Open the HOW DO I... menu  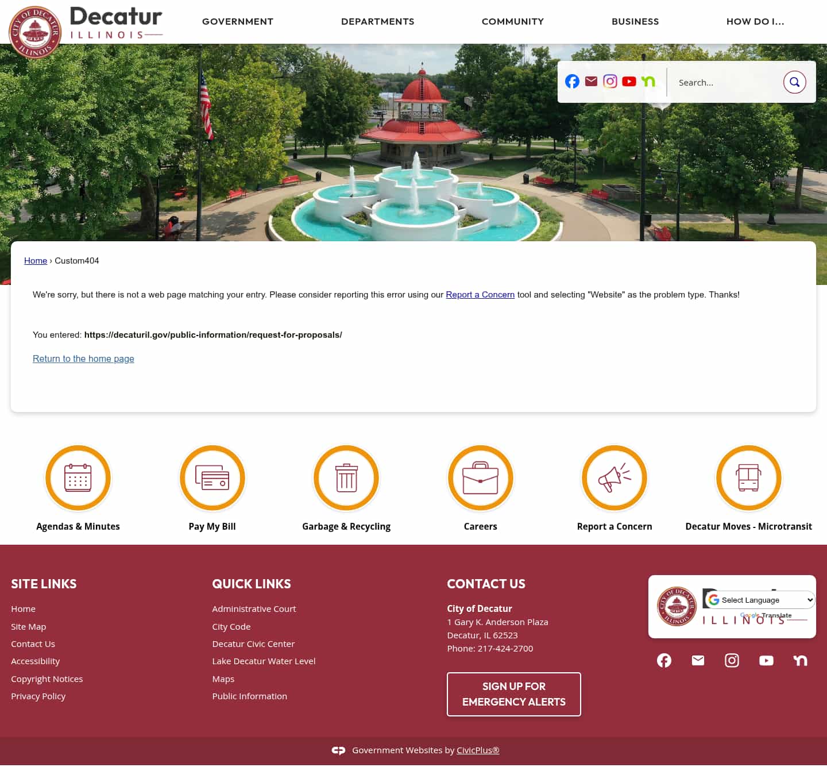tap(755, 21)
